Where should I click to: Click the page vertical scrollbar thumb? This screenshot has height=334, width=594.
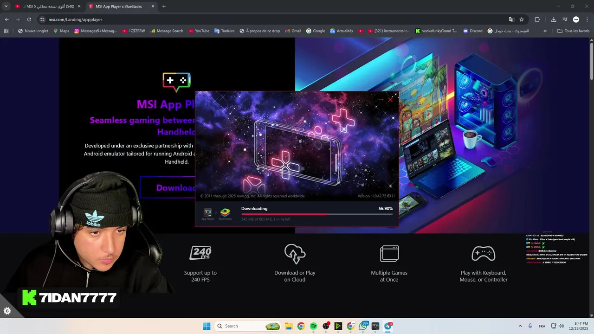point(592,61)
